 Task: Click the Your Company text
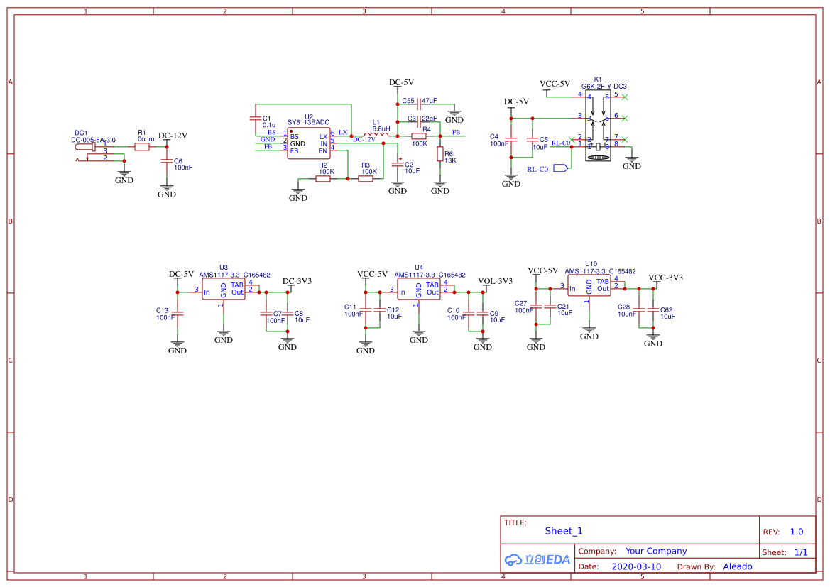pyautogui.click(x=656, y=551)
